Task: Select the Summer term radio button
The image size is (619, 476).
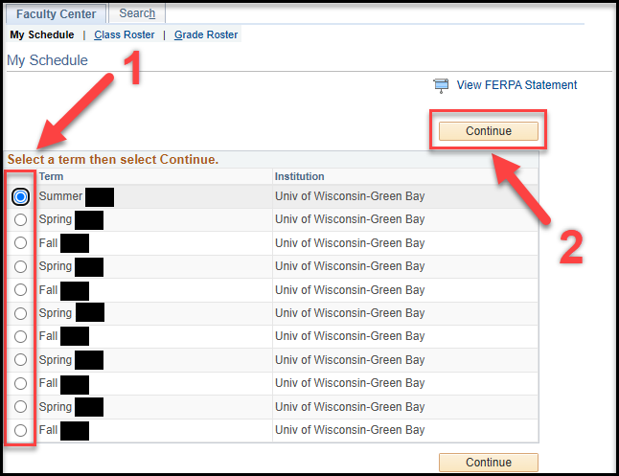Action: coord(21,196)
